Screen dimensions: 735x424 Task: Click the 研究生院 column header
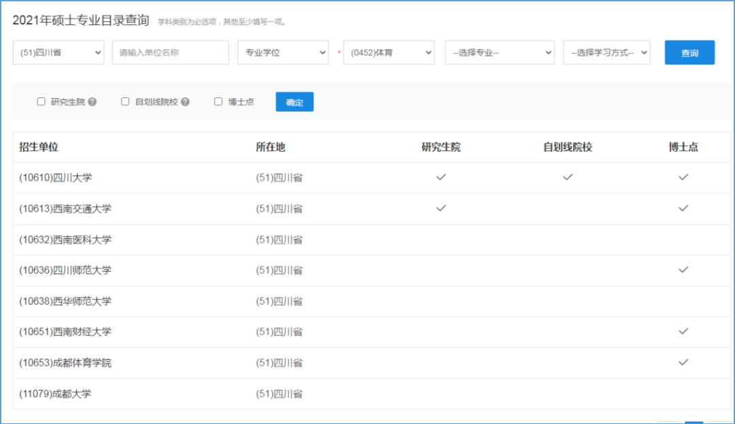tap(441, 147)
